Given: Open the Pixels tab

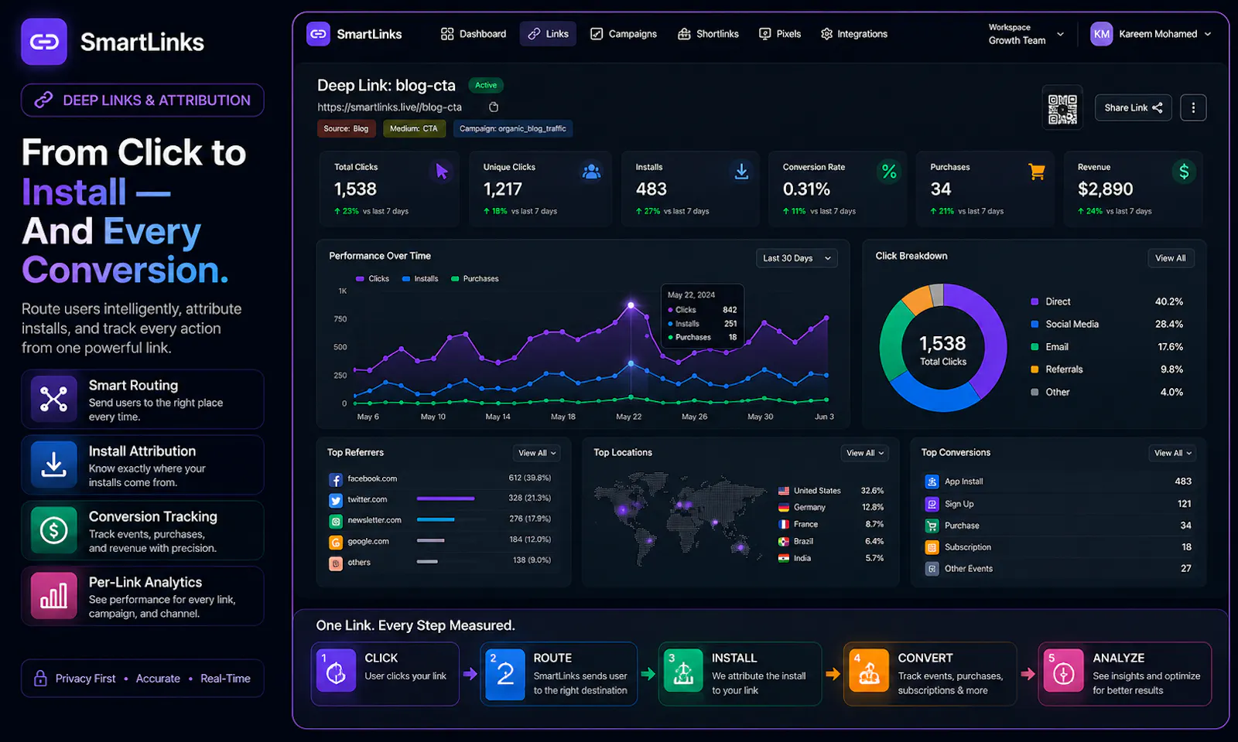Looking at the screenshot, I should pyautogui.click(x=780, y=34).
